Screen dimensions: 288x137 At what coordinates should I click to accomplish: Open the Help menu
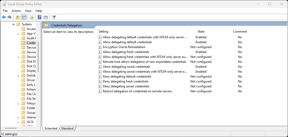click(x=39, y=11)
